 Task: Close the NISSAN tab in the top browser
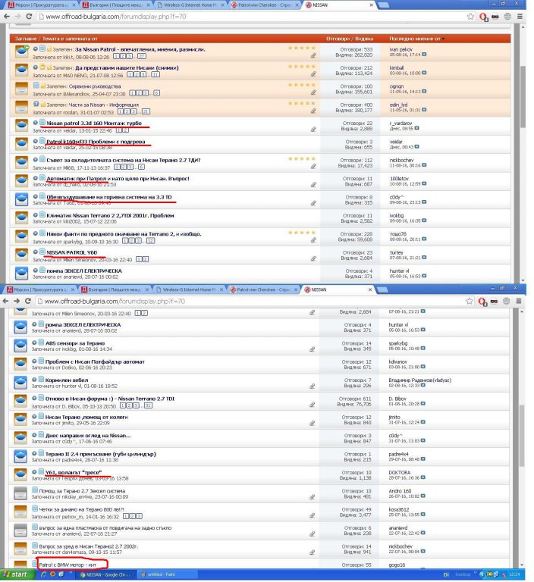[x=371, y=5]
